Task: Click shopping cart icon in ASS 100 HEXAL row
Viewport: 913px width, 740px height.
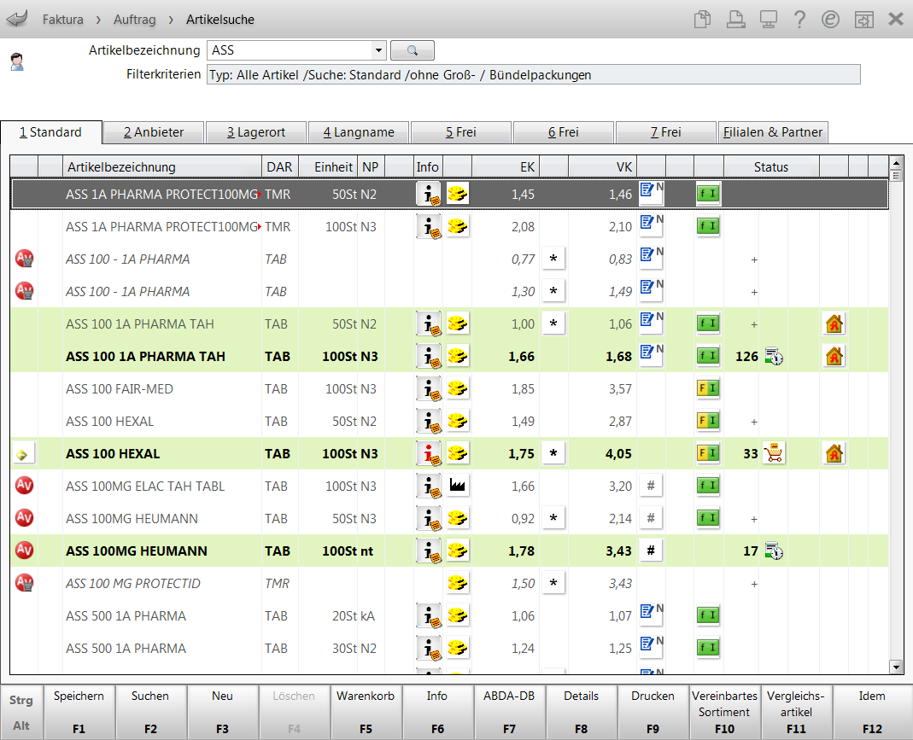Action: pyautogui.click(x=774, y=453)
